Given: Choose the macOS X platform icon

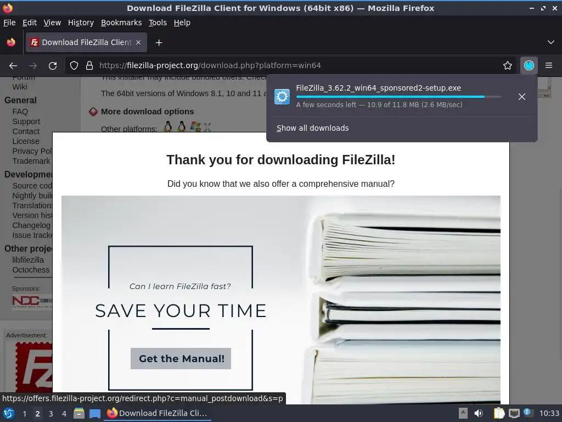Looking at the screenshot, I should pos(207,127).
